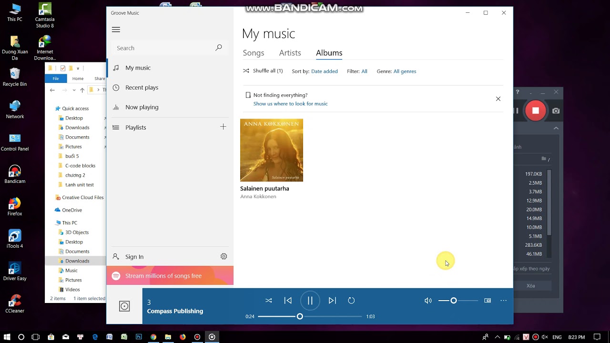Click the Spotify logo in the stream banner
The height and width of the screenshot is (343, 610).
(x=116, y=276)
